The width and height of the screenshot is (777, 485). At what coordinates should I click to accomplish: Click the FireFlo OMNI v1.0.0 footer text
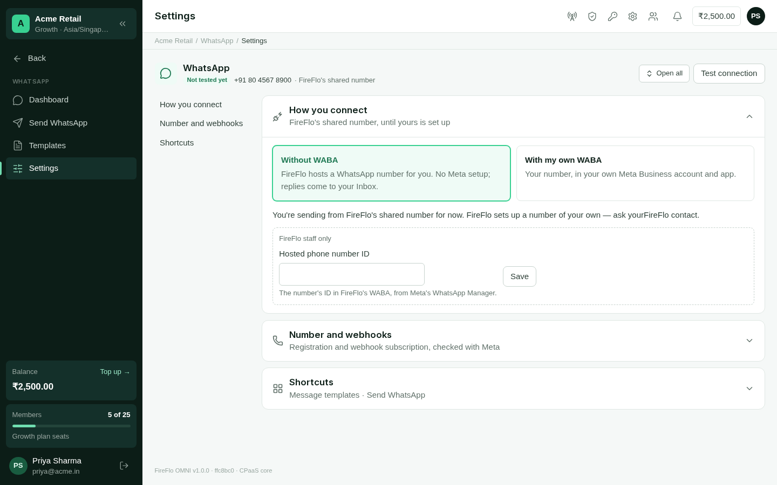[213, 470]
